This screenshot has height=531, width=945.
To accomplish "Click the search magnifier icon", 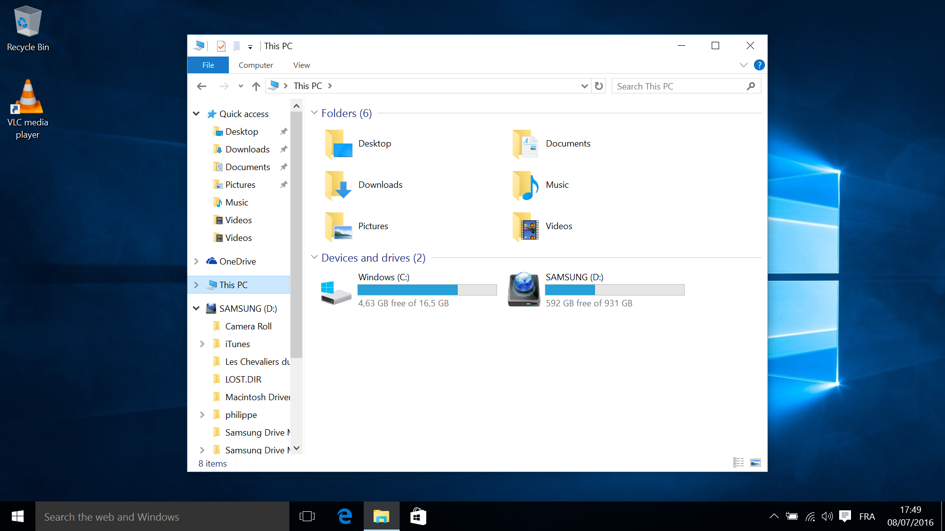I will tap(751, 86).
